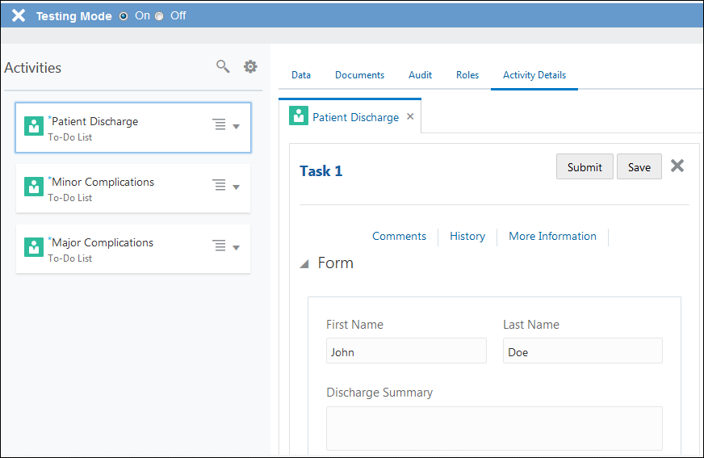
Task: Open the Comments link
Action: click(x=399, y=236)
